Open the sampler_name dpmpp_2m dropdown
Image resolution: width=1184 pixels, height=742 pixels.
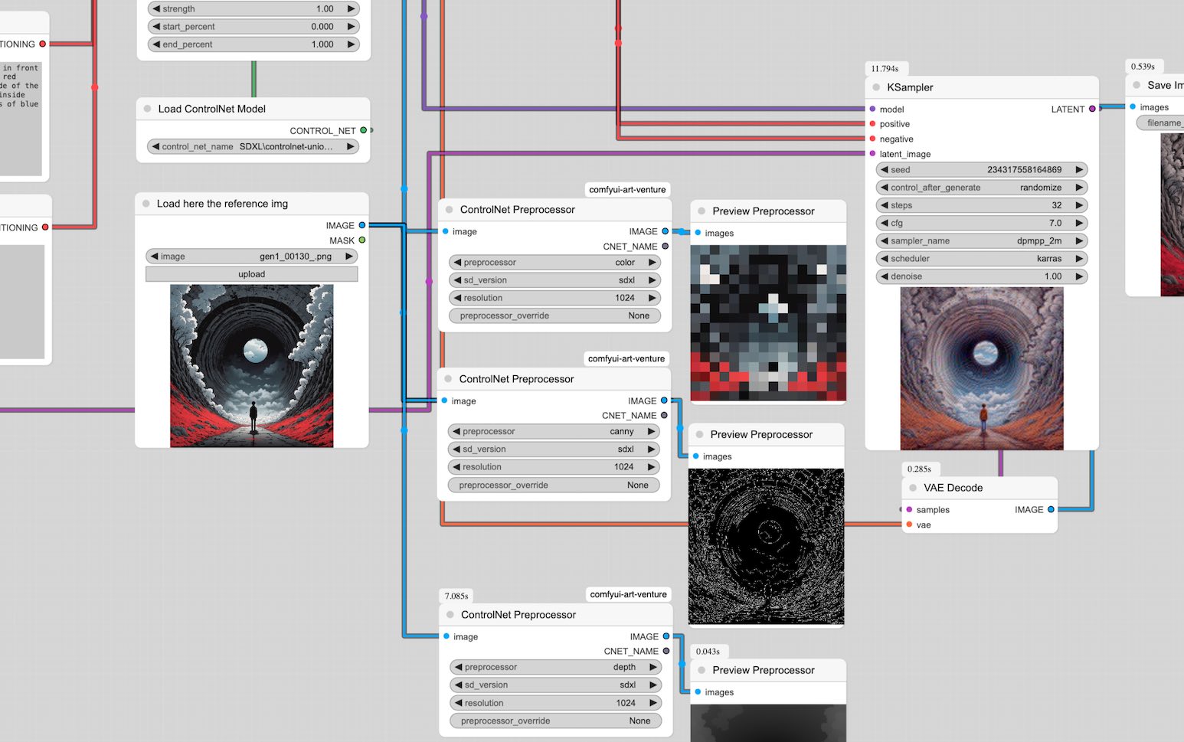(982, 240)
